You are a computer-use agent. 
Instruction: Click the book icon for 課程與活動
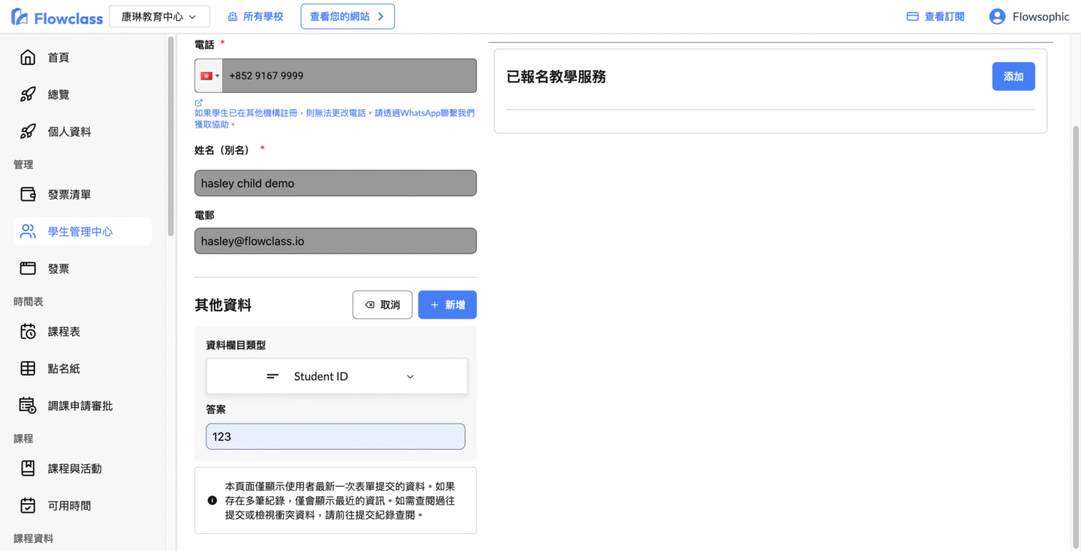[28, 469]
